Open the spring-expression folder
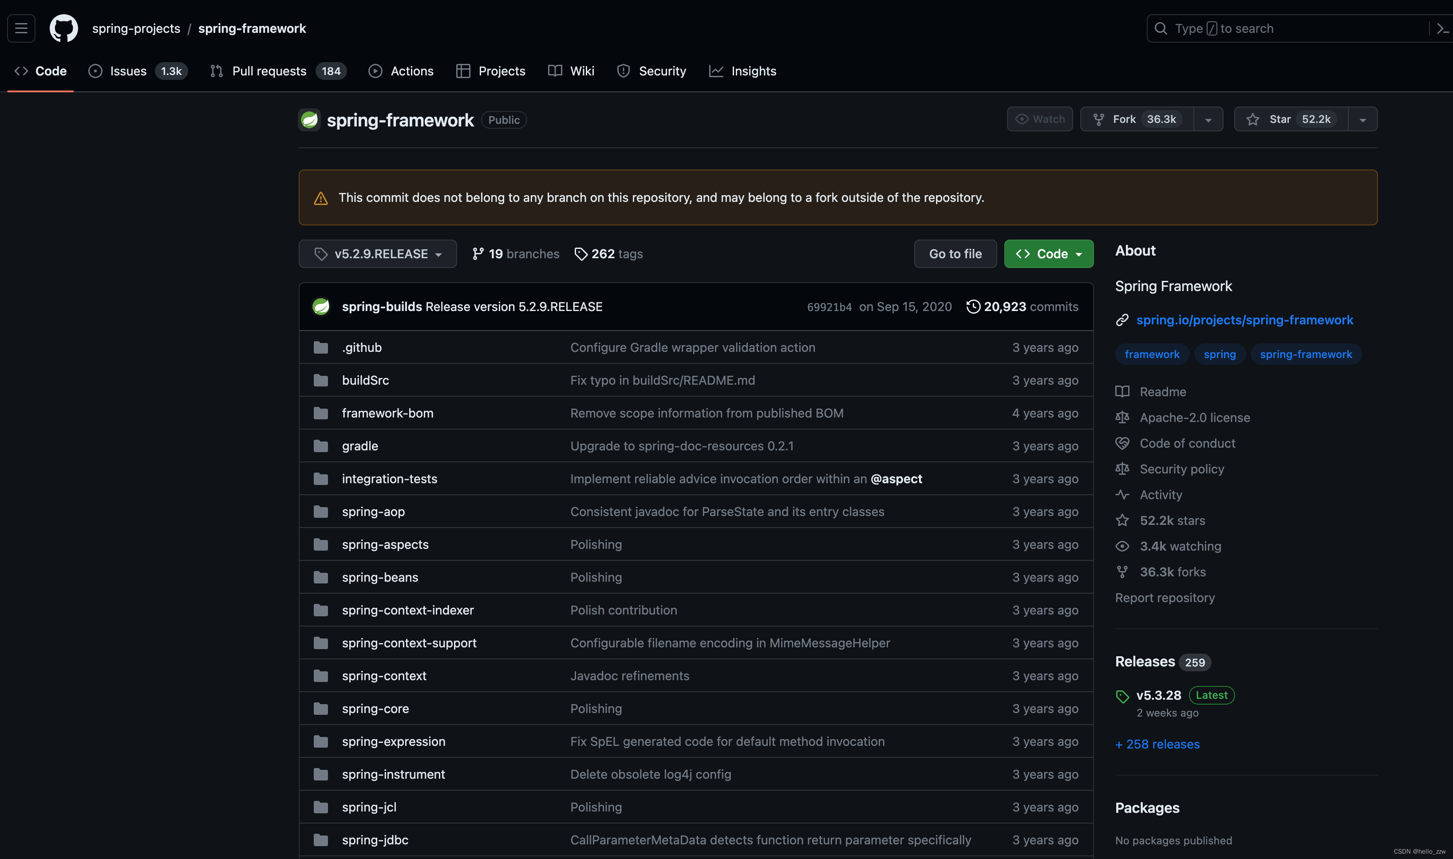 click(394, 741)
